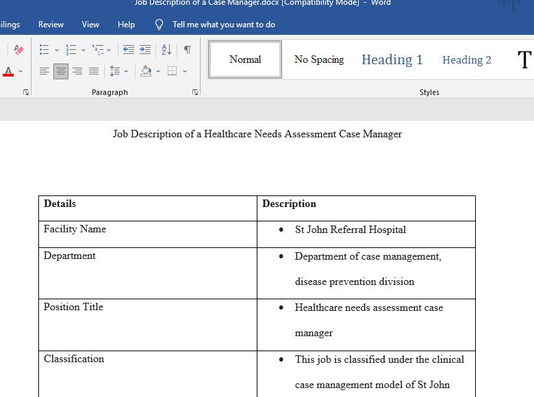Apply numbered list formatting
The width and height of the screenshot is (534, 397).
tap(71, 50)
